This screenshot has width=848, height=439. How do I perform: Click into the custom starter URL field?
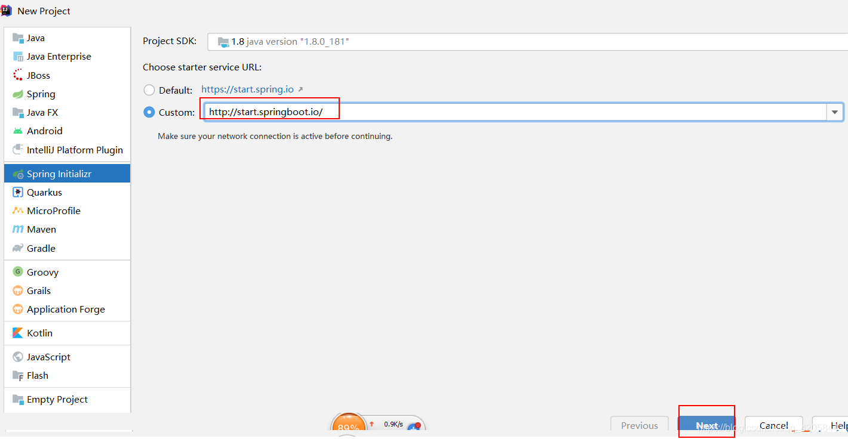click(x=515, y=112)
